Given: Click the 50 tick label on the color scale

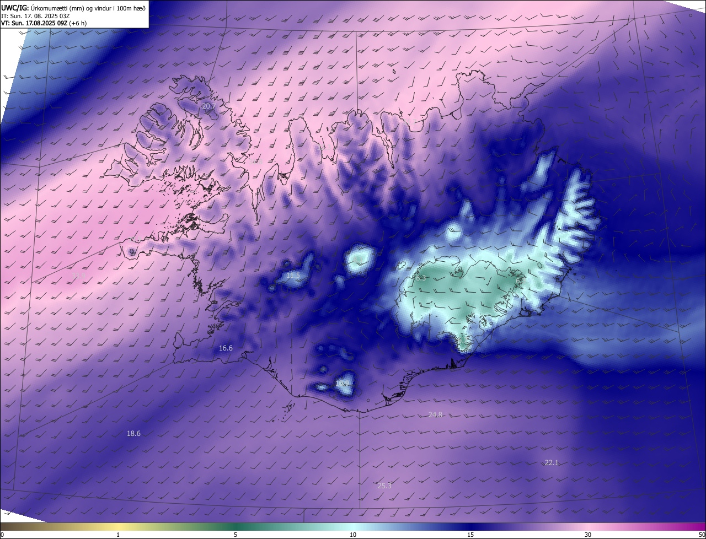Looking at the screenshot, I should tap(701, 535).
